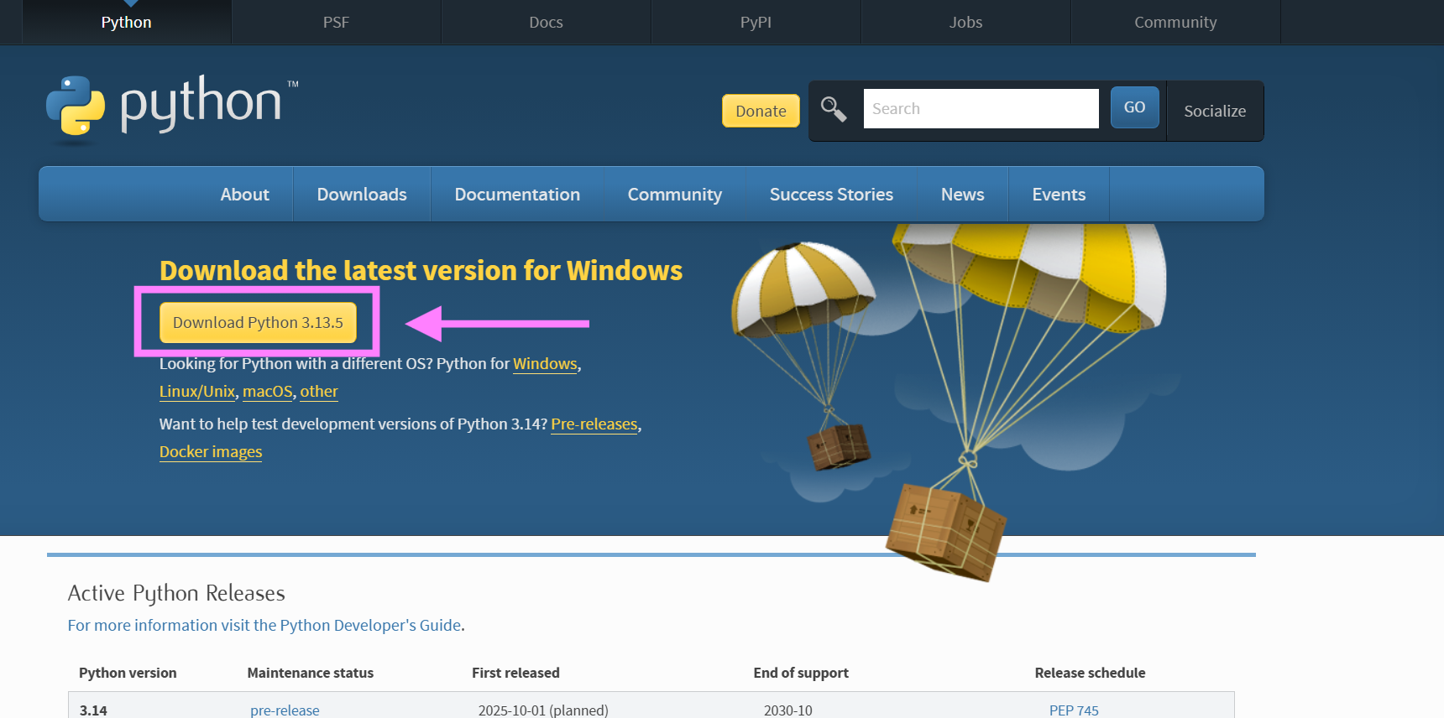The width and height of the screenshot is (1444, 718).
Task: Click Download Python 3.13.5 button
Action: [258, 322]
